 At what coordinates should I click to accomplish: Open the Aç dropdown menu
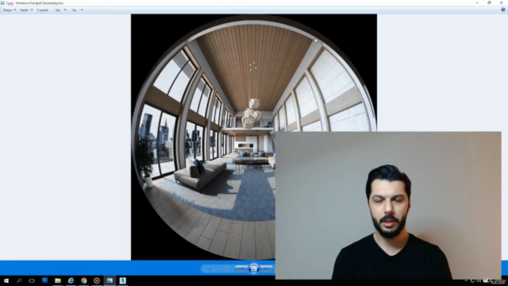77,10
